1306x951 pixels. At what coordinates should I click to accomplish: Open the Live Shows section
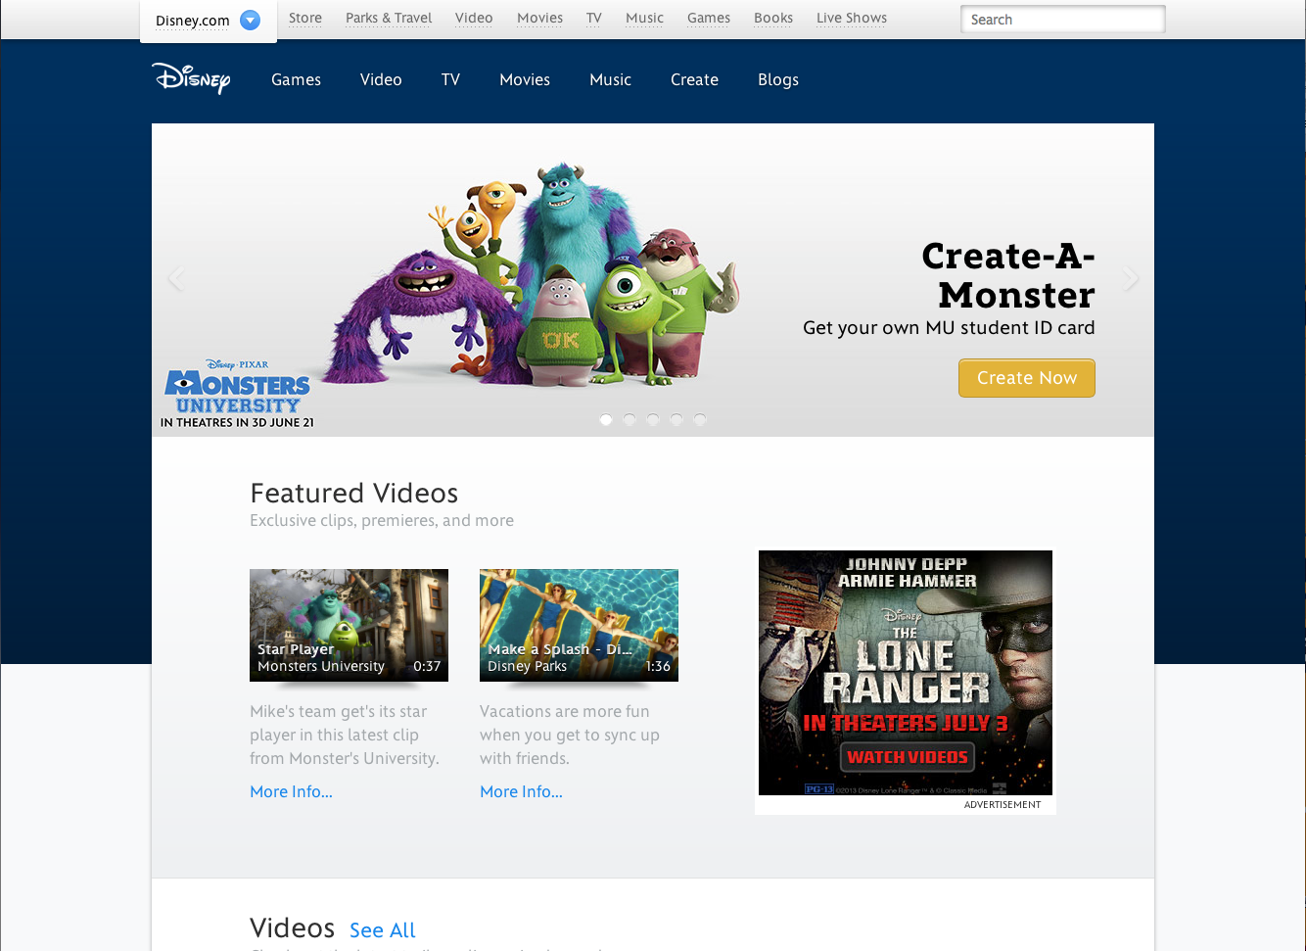pyautogui.click(x=851, y=18)
